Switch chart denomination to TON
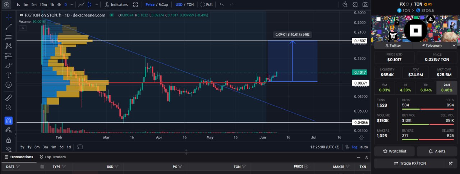The image size is (460, 174). pos(190,5)
